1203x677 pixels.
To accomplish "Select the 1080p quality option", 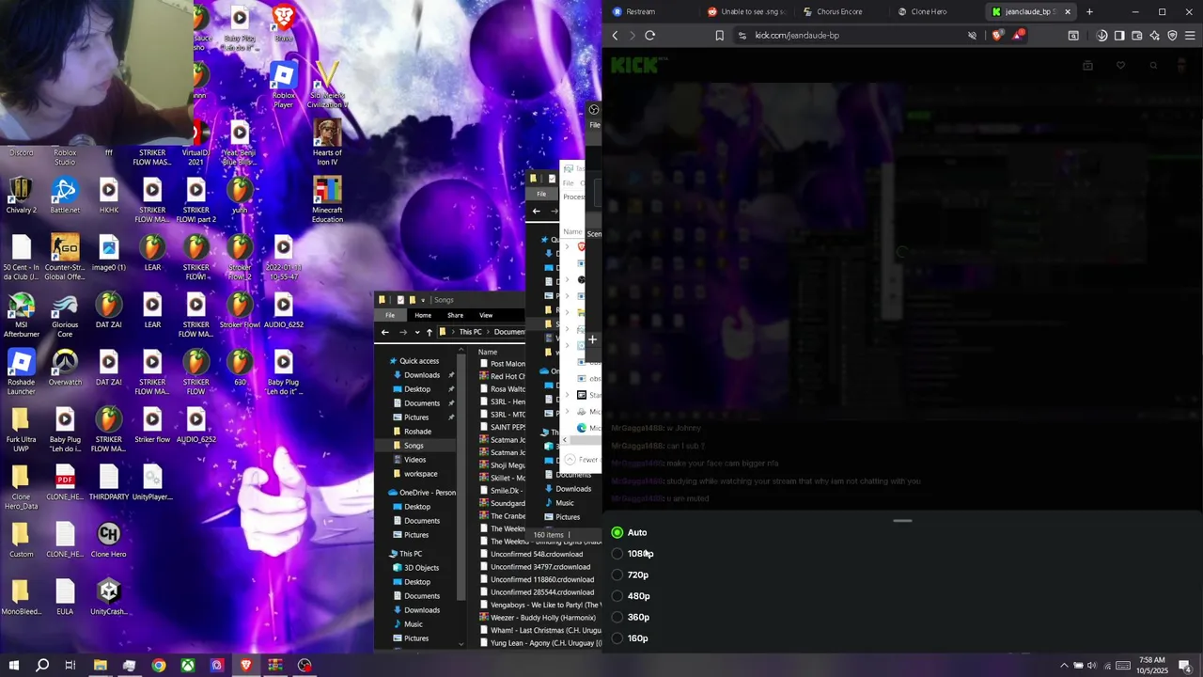I will point(632,554).
